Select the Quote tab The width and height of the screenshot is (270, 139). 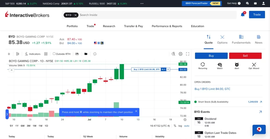tap(209, 40)
